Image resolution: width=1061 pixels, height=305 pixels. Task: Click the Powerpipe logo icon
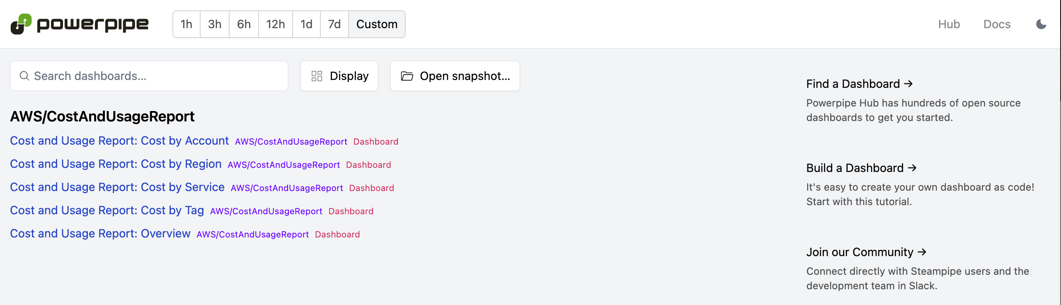21,24
